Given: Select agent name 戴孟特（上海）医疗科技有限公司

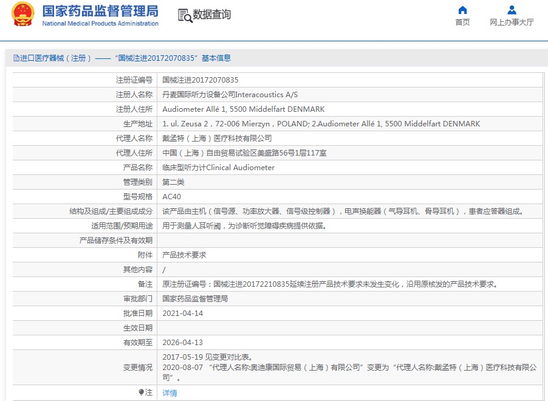Looking at the screenshot, I should (x=217, y=139).
